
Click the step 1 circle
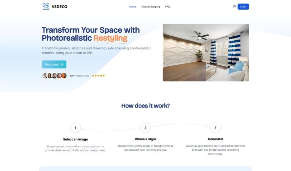tap(75, 128)
